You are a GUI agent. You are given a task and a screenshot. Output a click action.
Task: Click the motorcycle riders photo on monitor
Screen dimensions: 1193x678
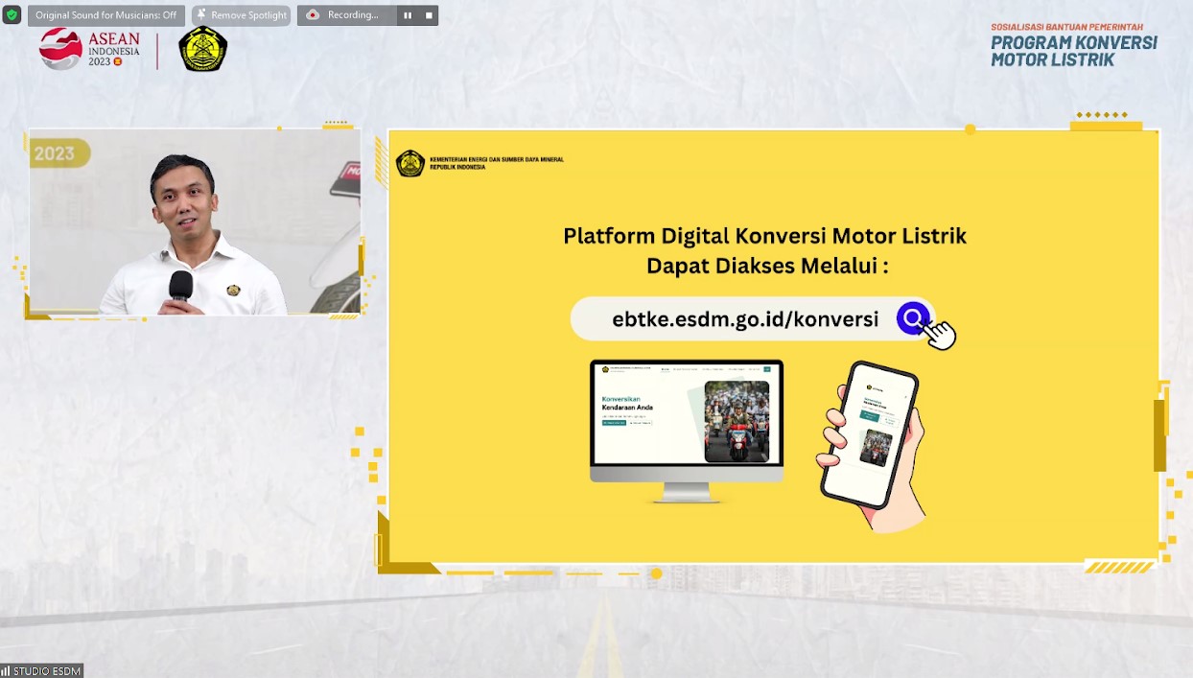pos(737,421)
